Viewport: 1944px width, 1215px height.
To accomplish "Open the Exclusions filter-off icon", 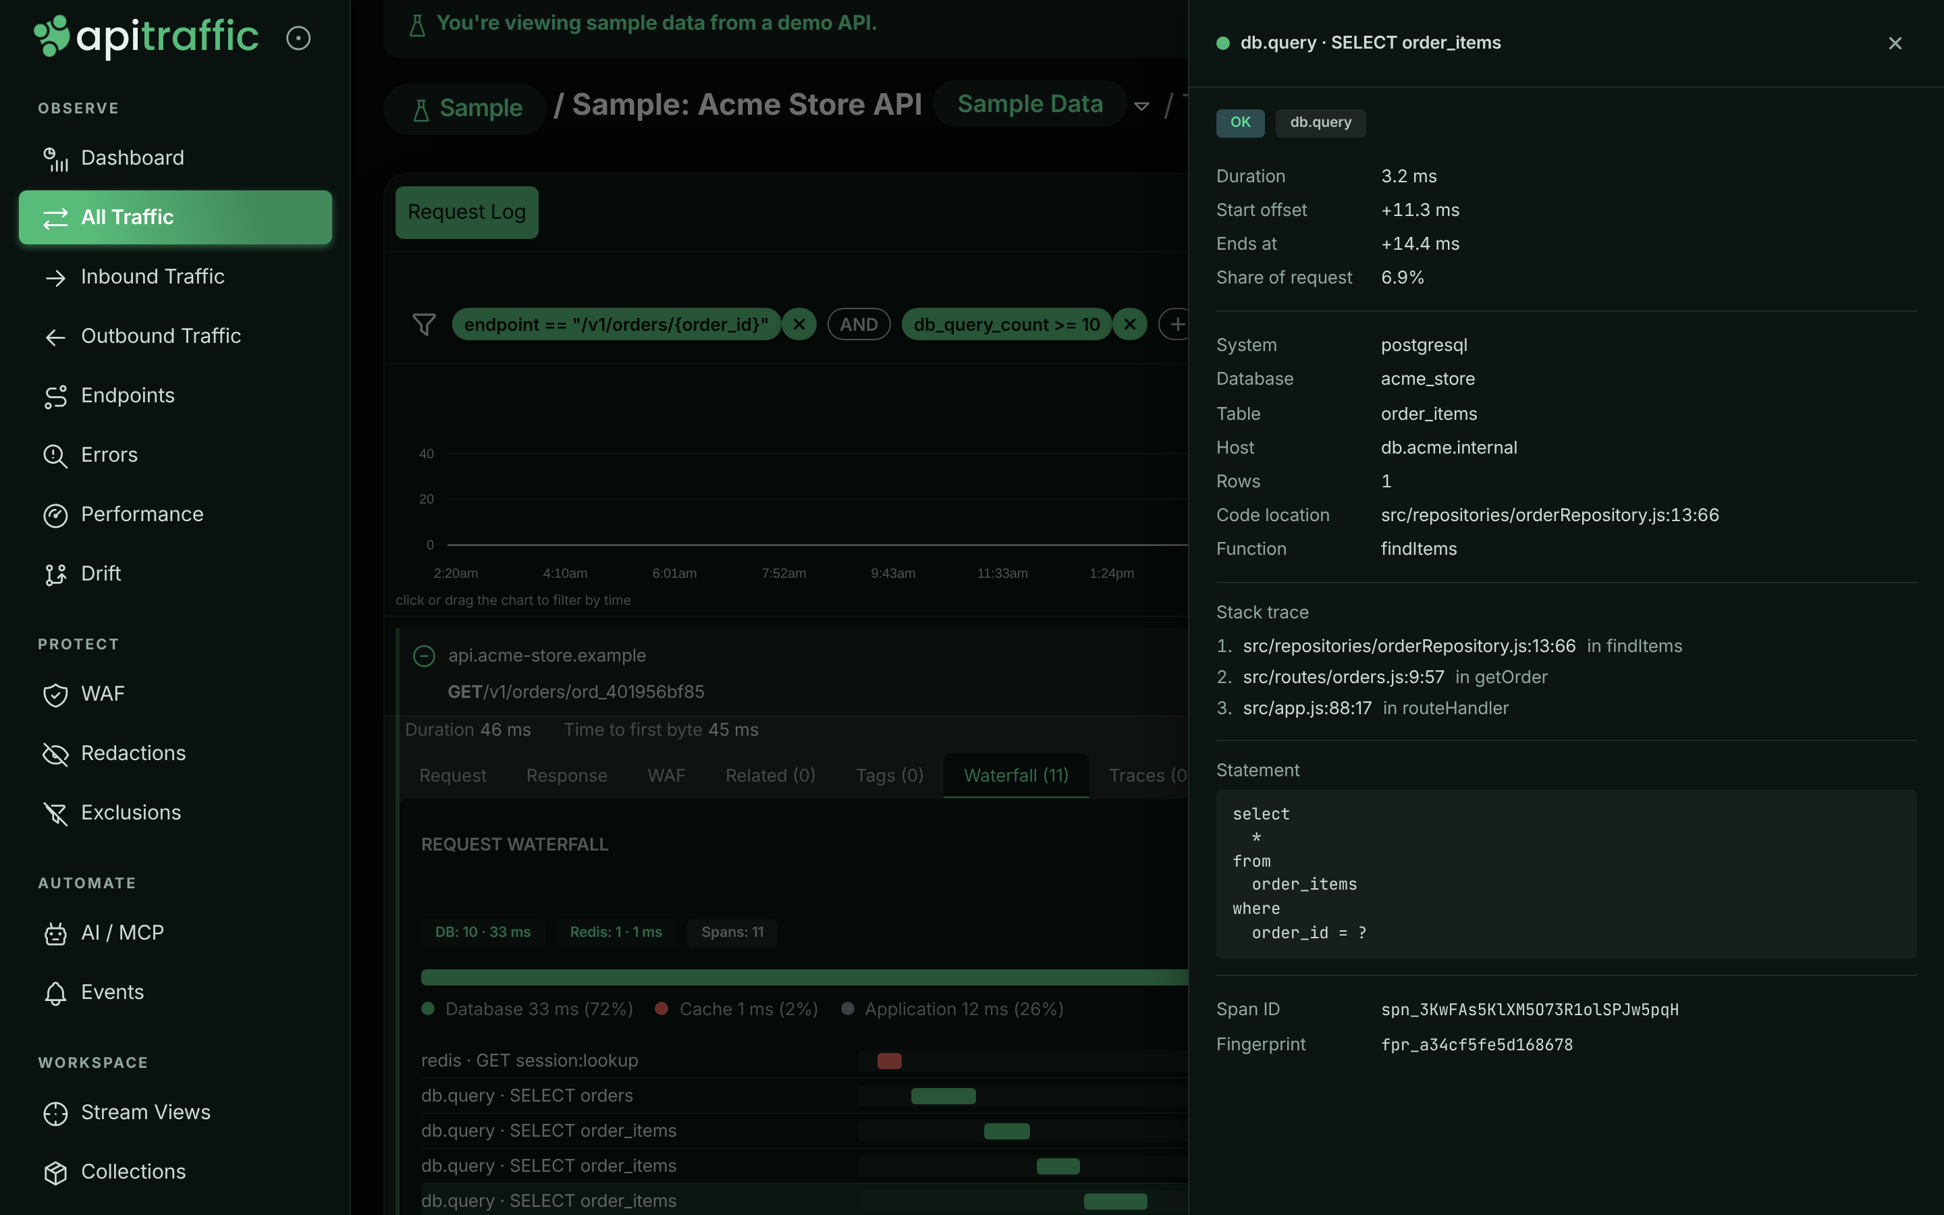I will 55,814.
